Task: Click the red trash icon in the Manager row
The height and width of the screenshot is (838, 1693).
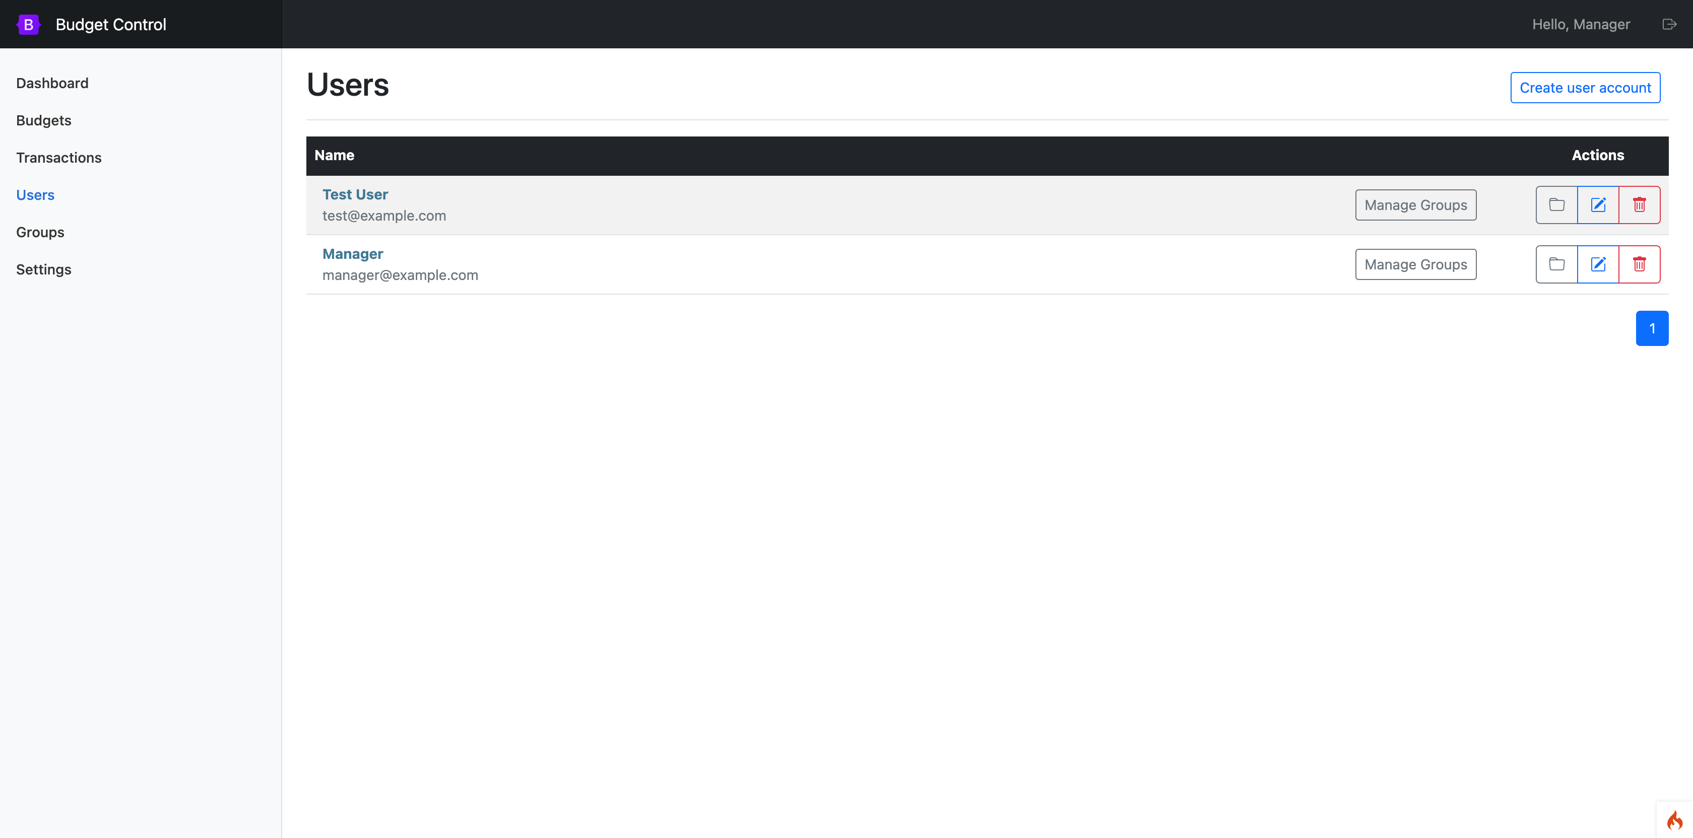Action: [1639, 264]
